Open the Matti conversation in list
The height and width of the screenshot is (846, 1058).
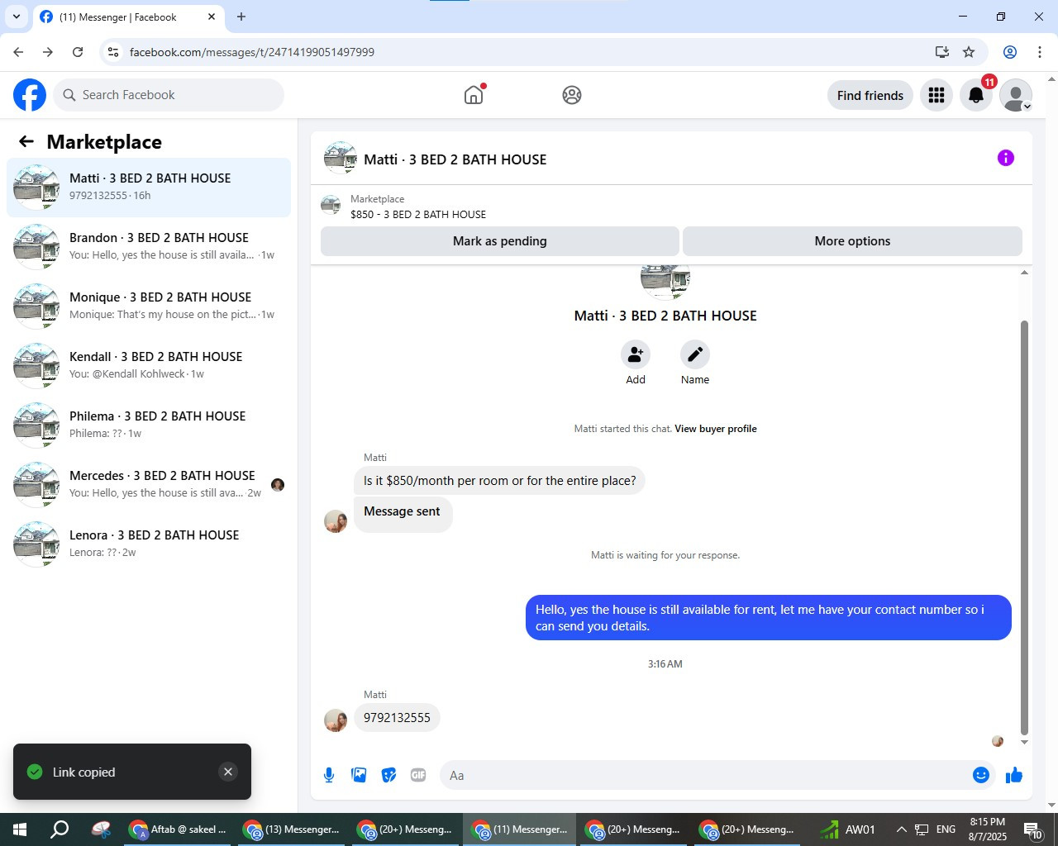pos(149,188)
